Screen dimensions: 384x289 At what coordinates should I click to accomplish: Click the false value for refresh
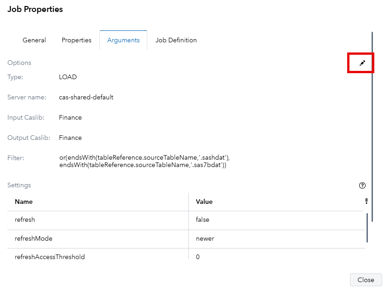pyautogui.click(x=202, y=220)
